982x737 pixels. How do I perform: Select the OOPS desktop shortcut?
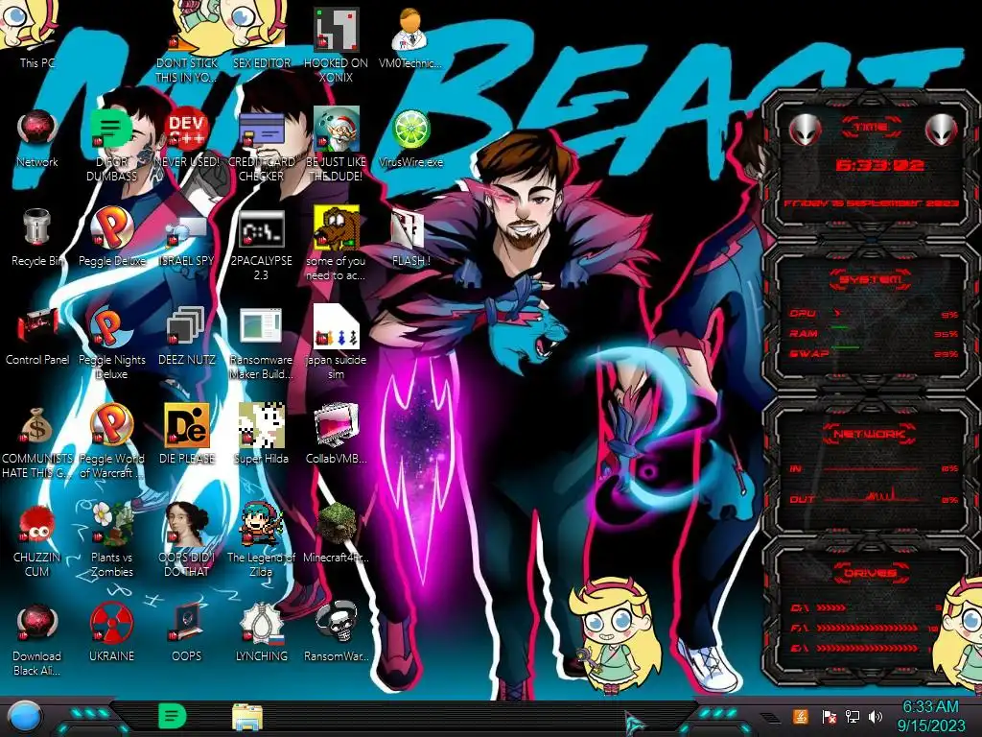(187, 633)
